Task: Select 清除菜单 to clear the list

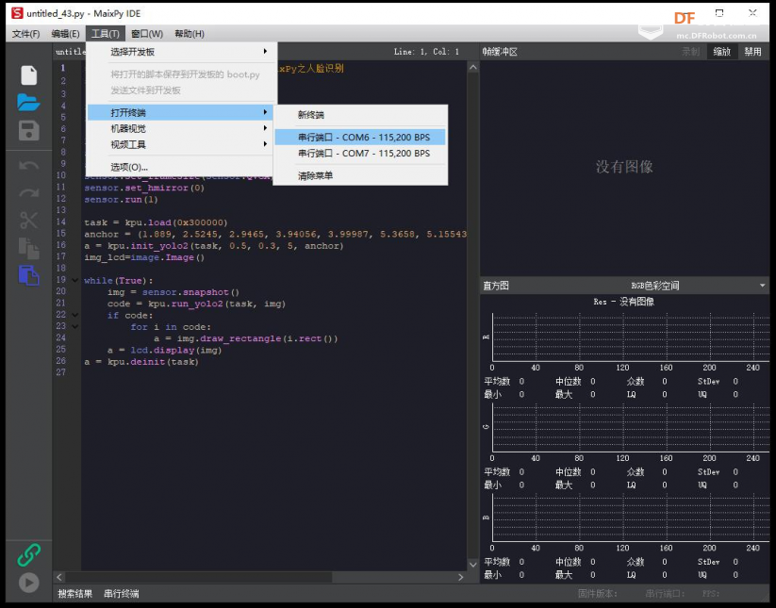Action: coord(360,175)
